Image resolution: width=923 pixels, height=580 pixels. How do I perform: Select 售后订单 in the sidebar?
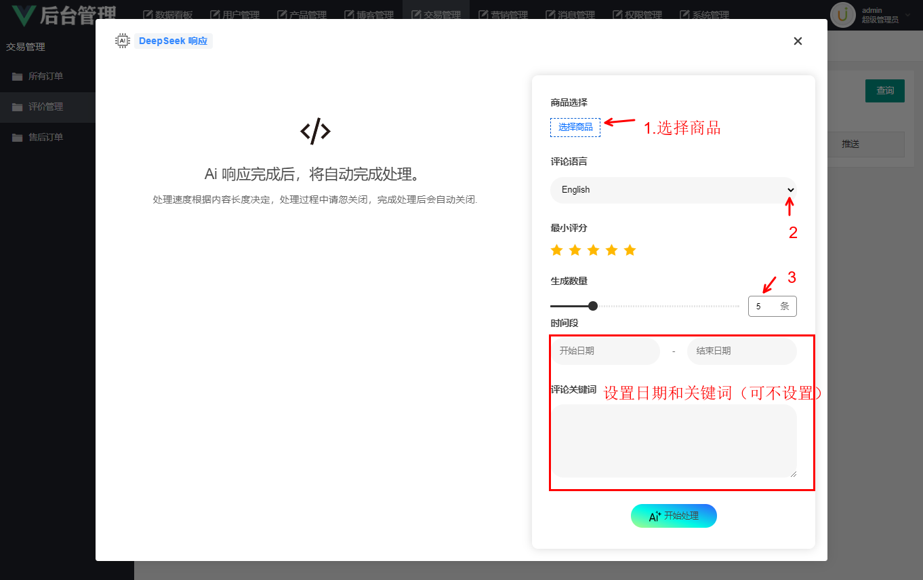[x=45, y=138]
